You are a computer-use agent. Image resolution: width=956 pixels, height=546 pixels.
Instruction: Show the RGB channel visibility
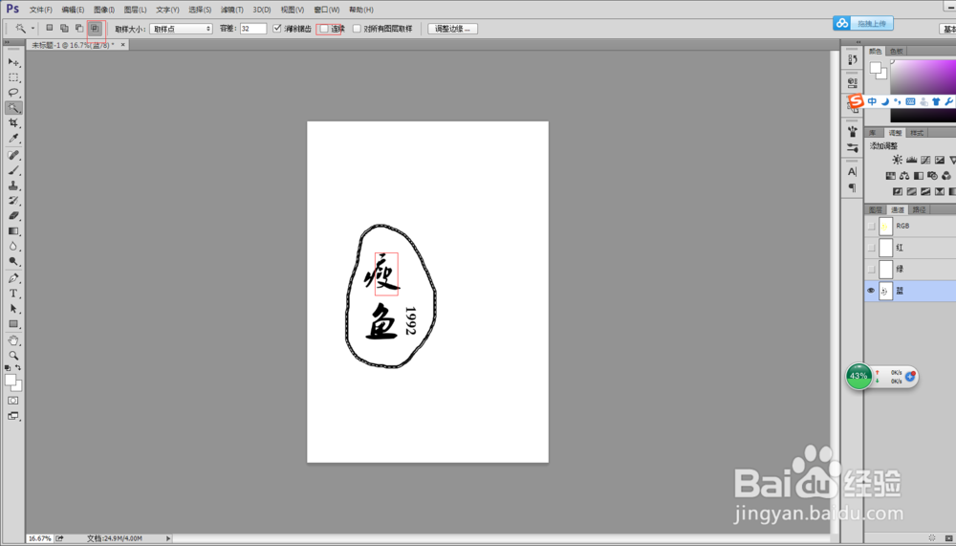pos(871,227)
